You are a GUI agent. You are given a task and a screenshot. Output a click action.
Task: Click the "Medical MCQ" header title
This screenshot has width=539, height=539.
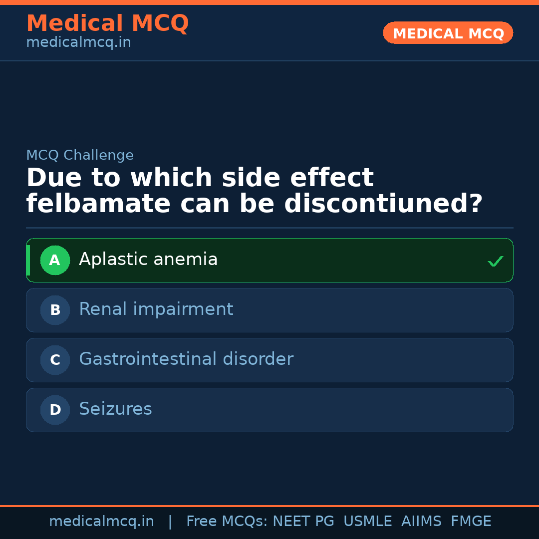point(107,23)
